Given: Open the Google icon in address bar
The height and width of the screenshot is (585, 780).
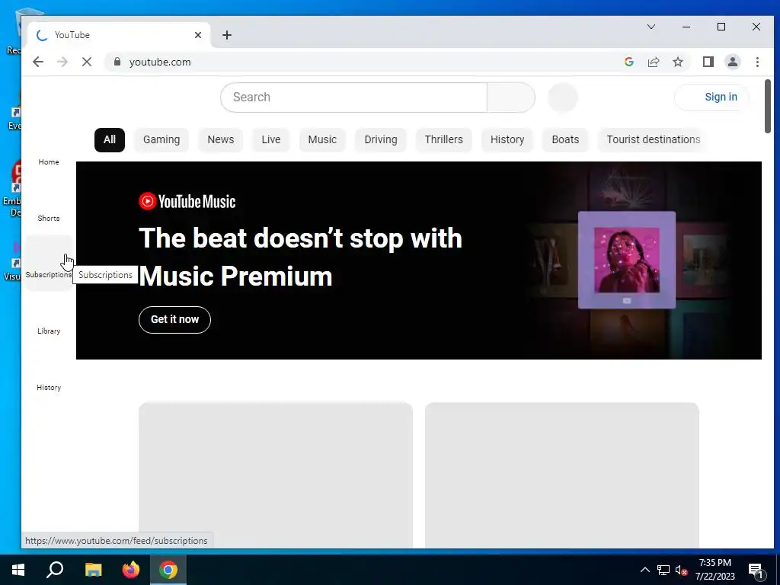Looking at the screenshot, I should pos(628,62).
